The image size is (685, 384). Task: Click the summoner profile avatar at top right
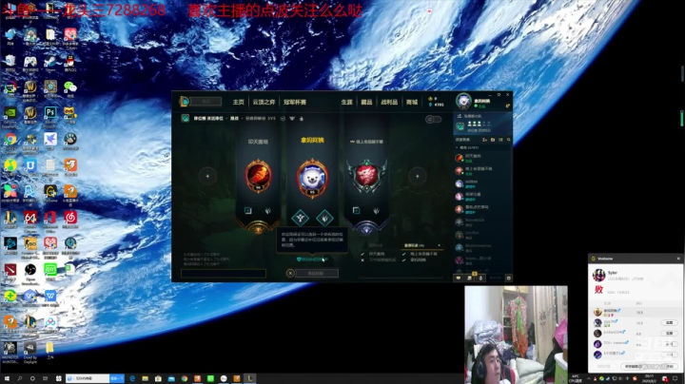[x=463, y=102]
